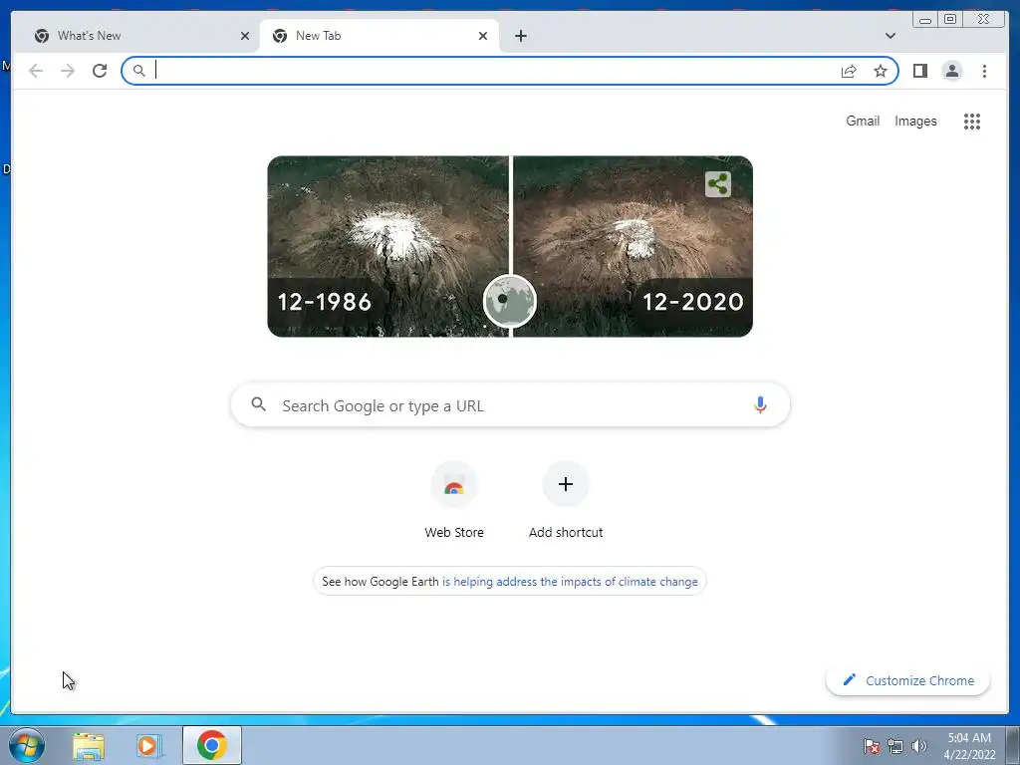The width and height of the screenshot is (1020, 765).
Task: Click the 12-1986 doodle image
Action: pyautogui.click(x=387, y=246)
